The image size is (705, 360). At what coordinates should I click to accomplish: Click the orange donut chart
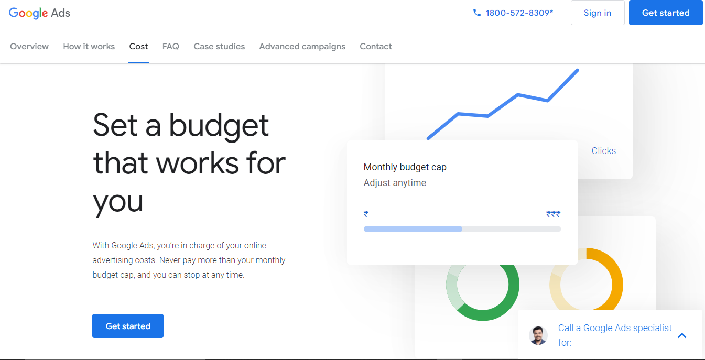pos(586,279)
